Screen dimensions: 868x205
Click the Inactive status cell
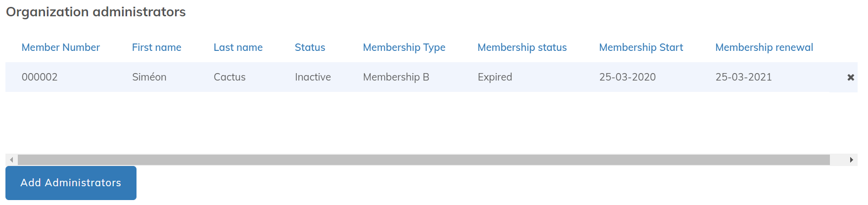tap(313, 77)
